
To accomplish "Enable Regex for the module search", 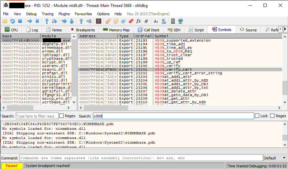I will [x=61, y=116].
